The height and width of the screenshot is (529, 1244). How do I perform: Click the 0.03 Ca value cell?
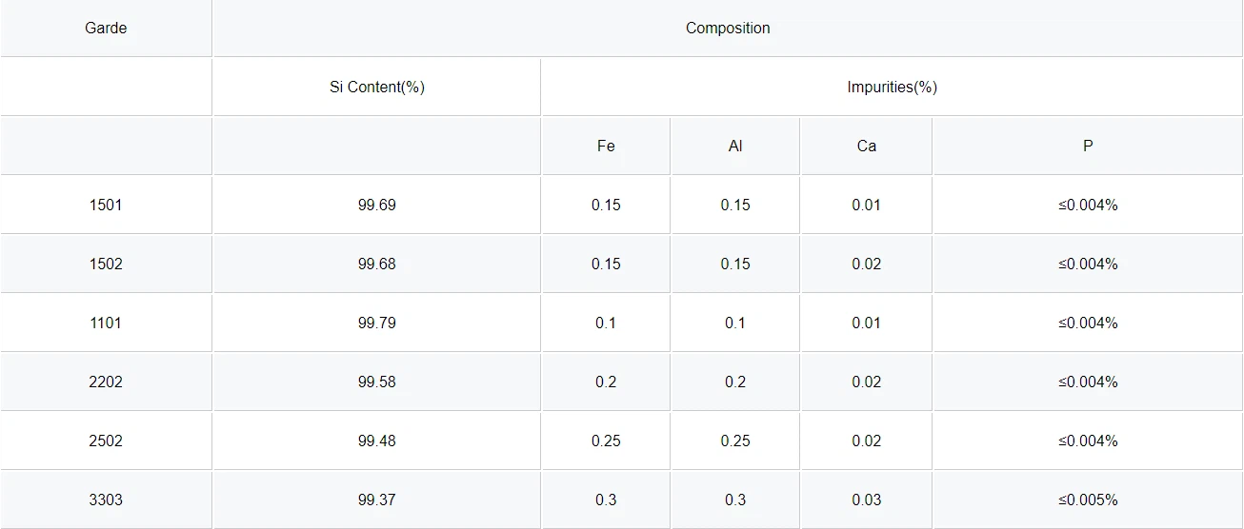tap(866, 500)
